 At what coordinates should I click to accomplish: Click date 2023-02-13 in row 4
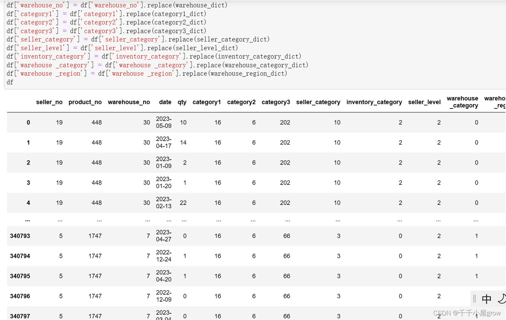(x=164, y=203)
